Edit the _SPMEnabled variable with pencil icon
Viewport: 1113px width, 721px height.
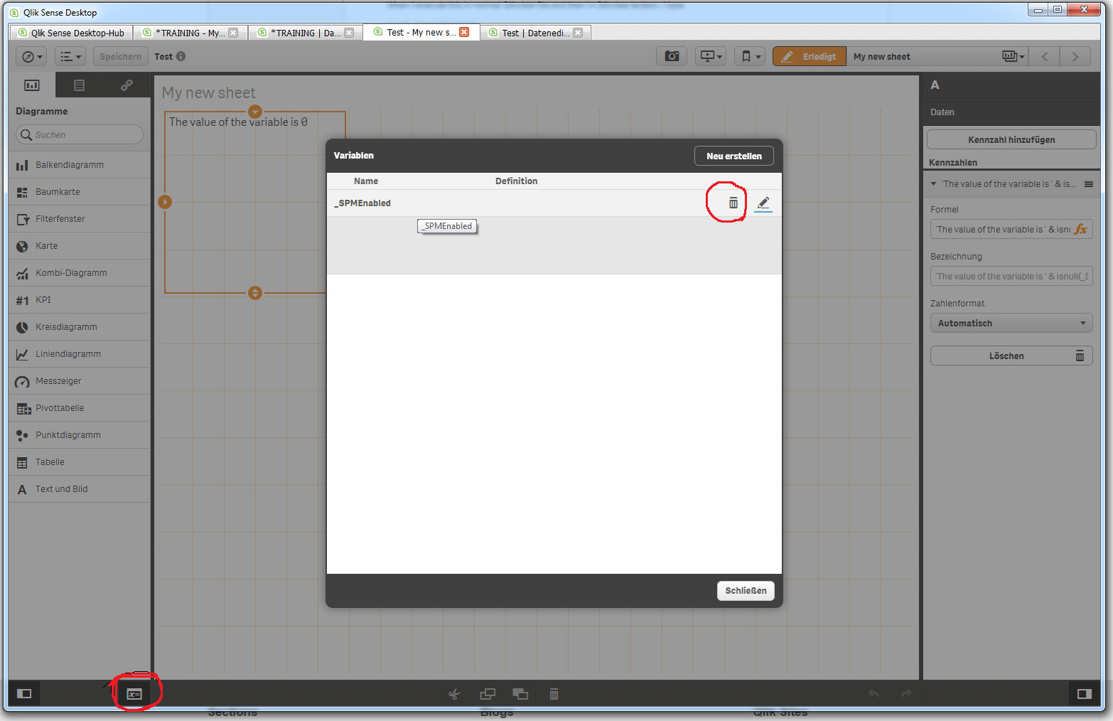763,203
